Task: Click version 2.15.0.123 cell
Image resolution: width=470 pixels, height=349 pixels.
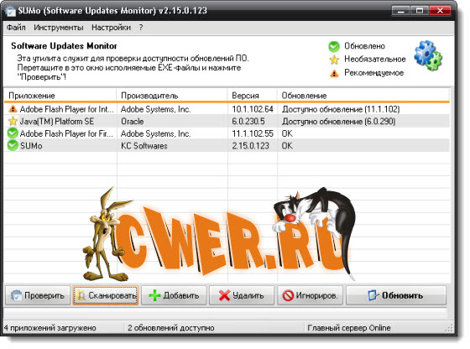Action: (250, 146)
